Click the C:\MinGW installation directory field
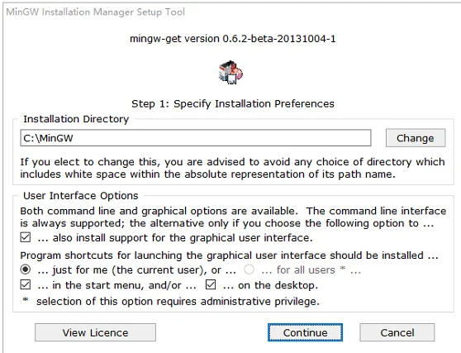Viewport: 461px width, 353px height. (196, 138)
